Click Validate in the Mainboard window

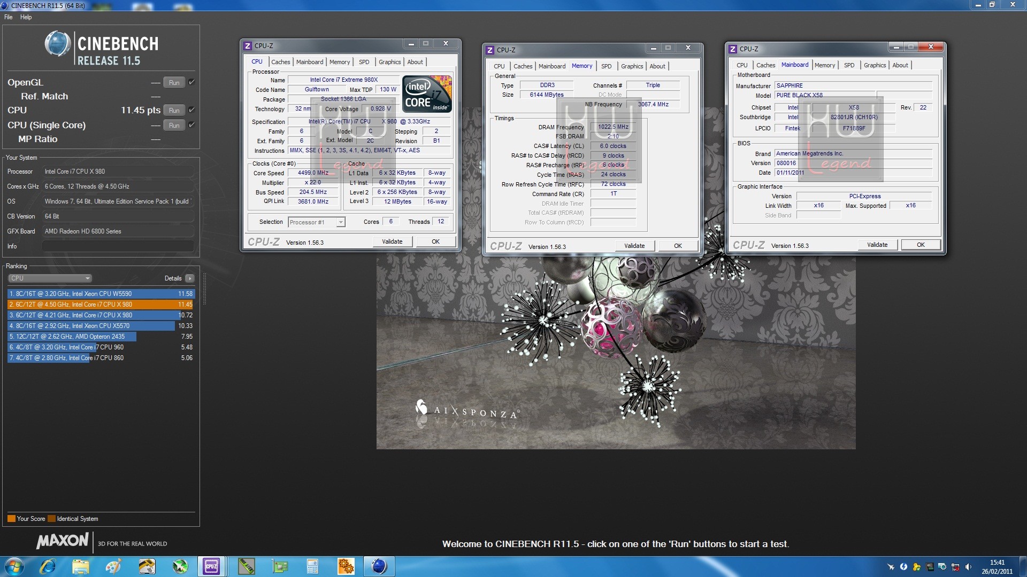coord(877,245)
